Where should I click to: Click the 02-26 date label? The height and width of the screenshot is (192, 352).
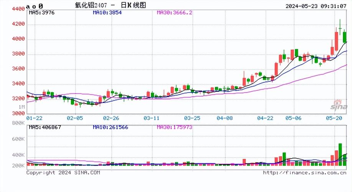click(111, 118)
